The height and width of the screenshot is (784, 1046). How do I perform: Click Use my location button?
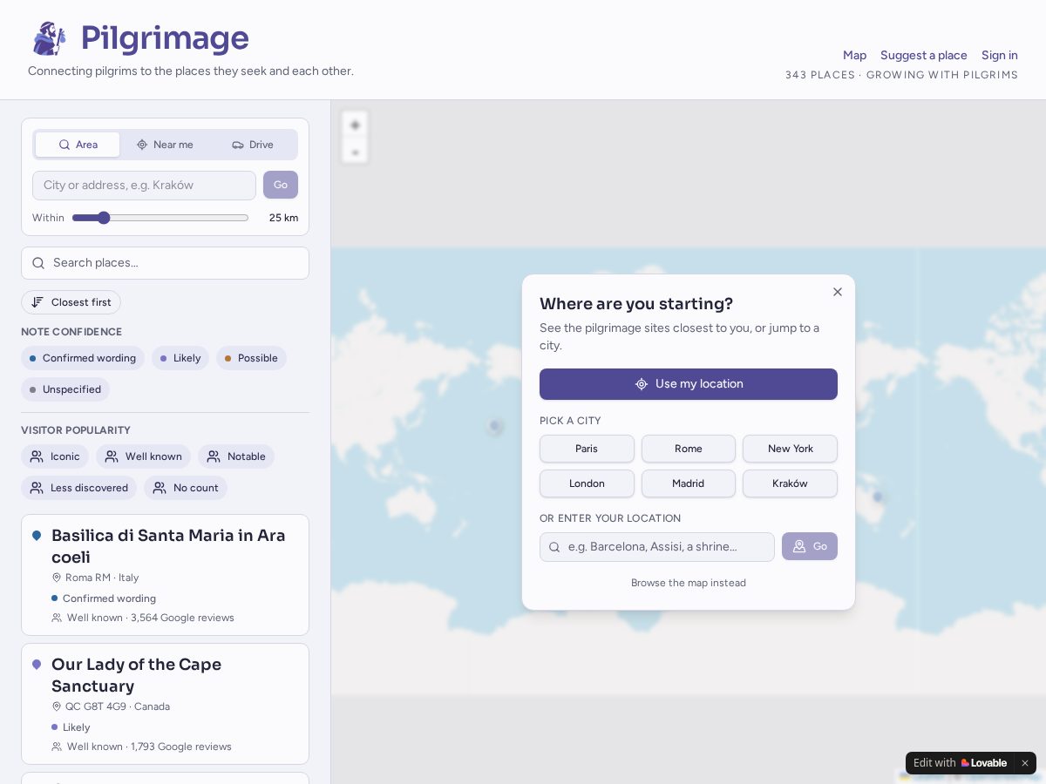tap(689, 384)
